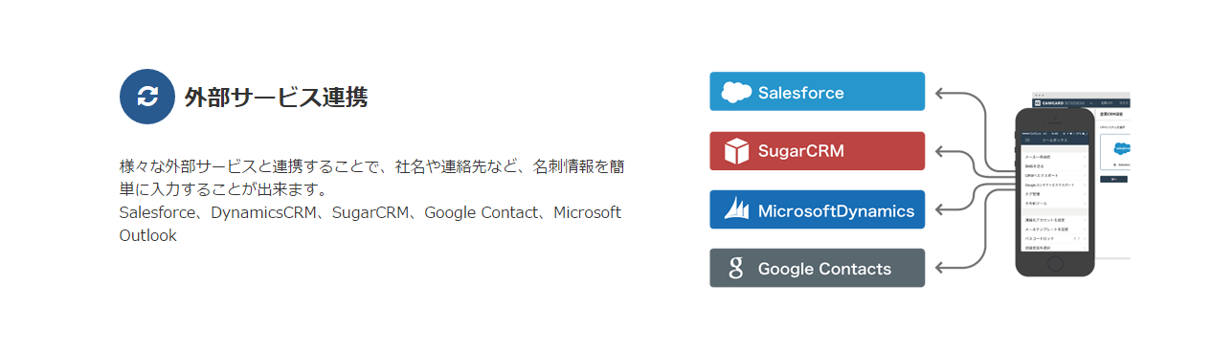Click the Google 'g' logo icon

[x=736, y=269]
